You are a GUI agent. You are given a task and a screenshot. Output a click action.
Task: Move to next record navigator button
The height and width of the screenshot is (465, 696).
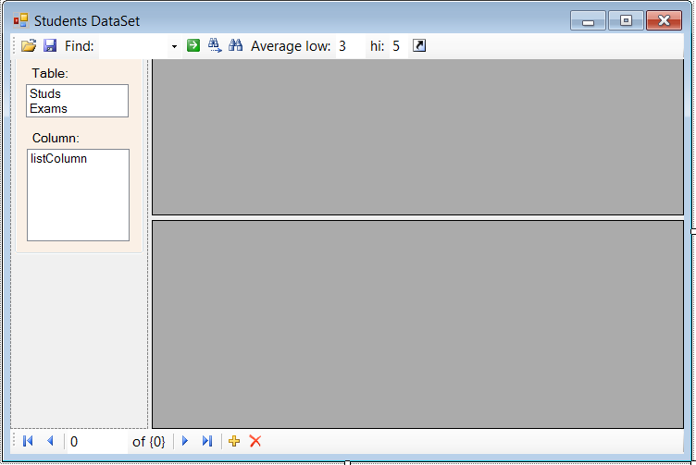coord(185,441)
